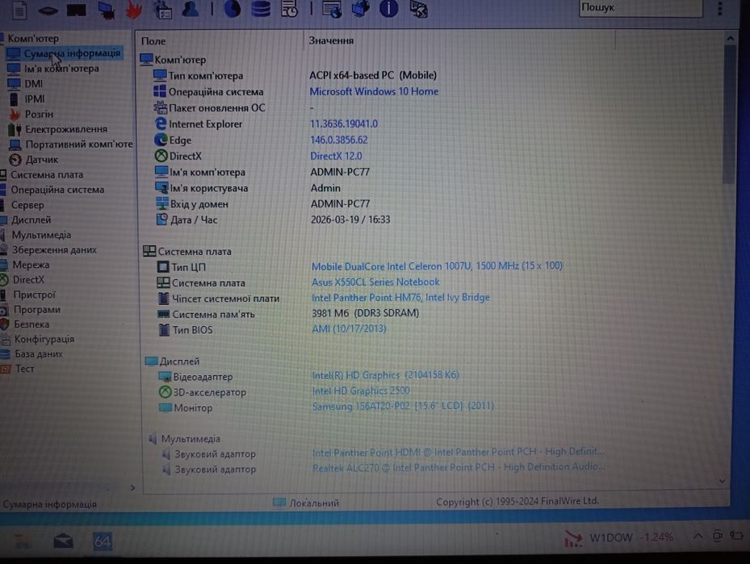Open Дисплей category in left tree
The height and width of the screenshot is (564, 750).
[31, 219]
